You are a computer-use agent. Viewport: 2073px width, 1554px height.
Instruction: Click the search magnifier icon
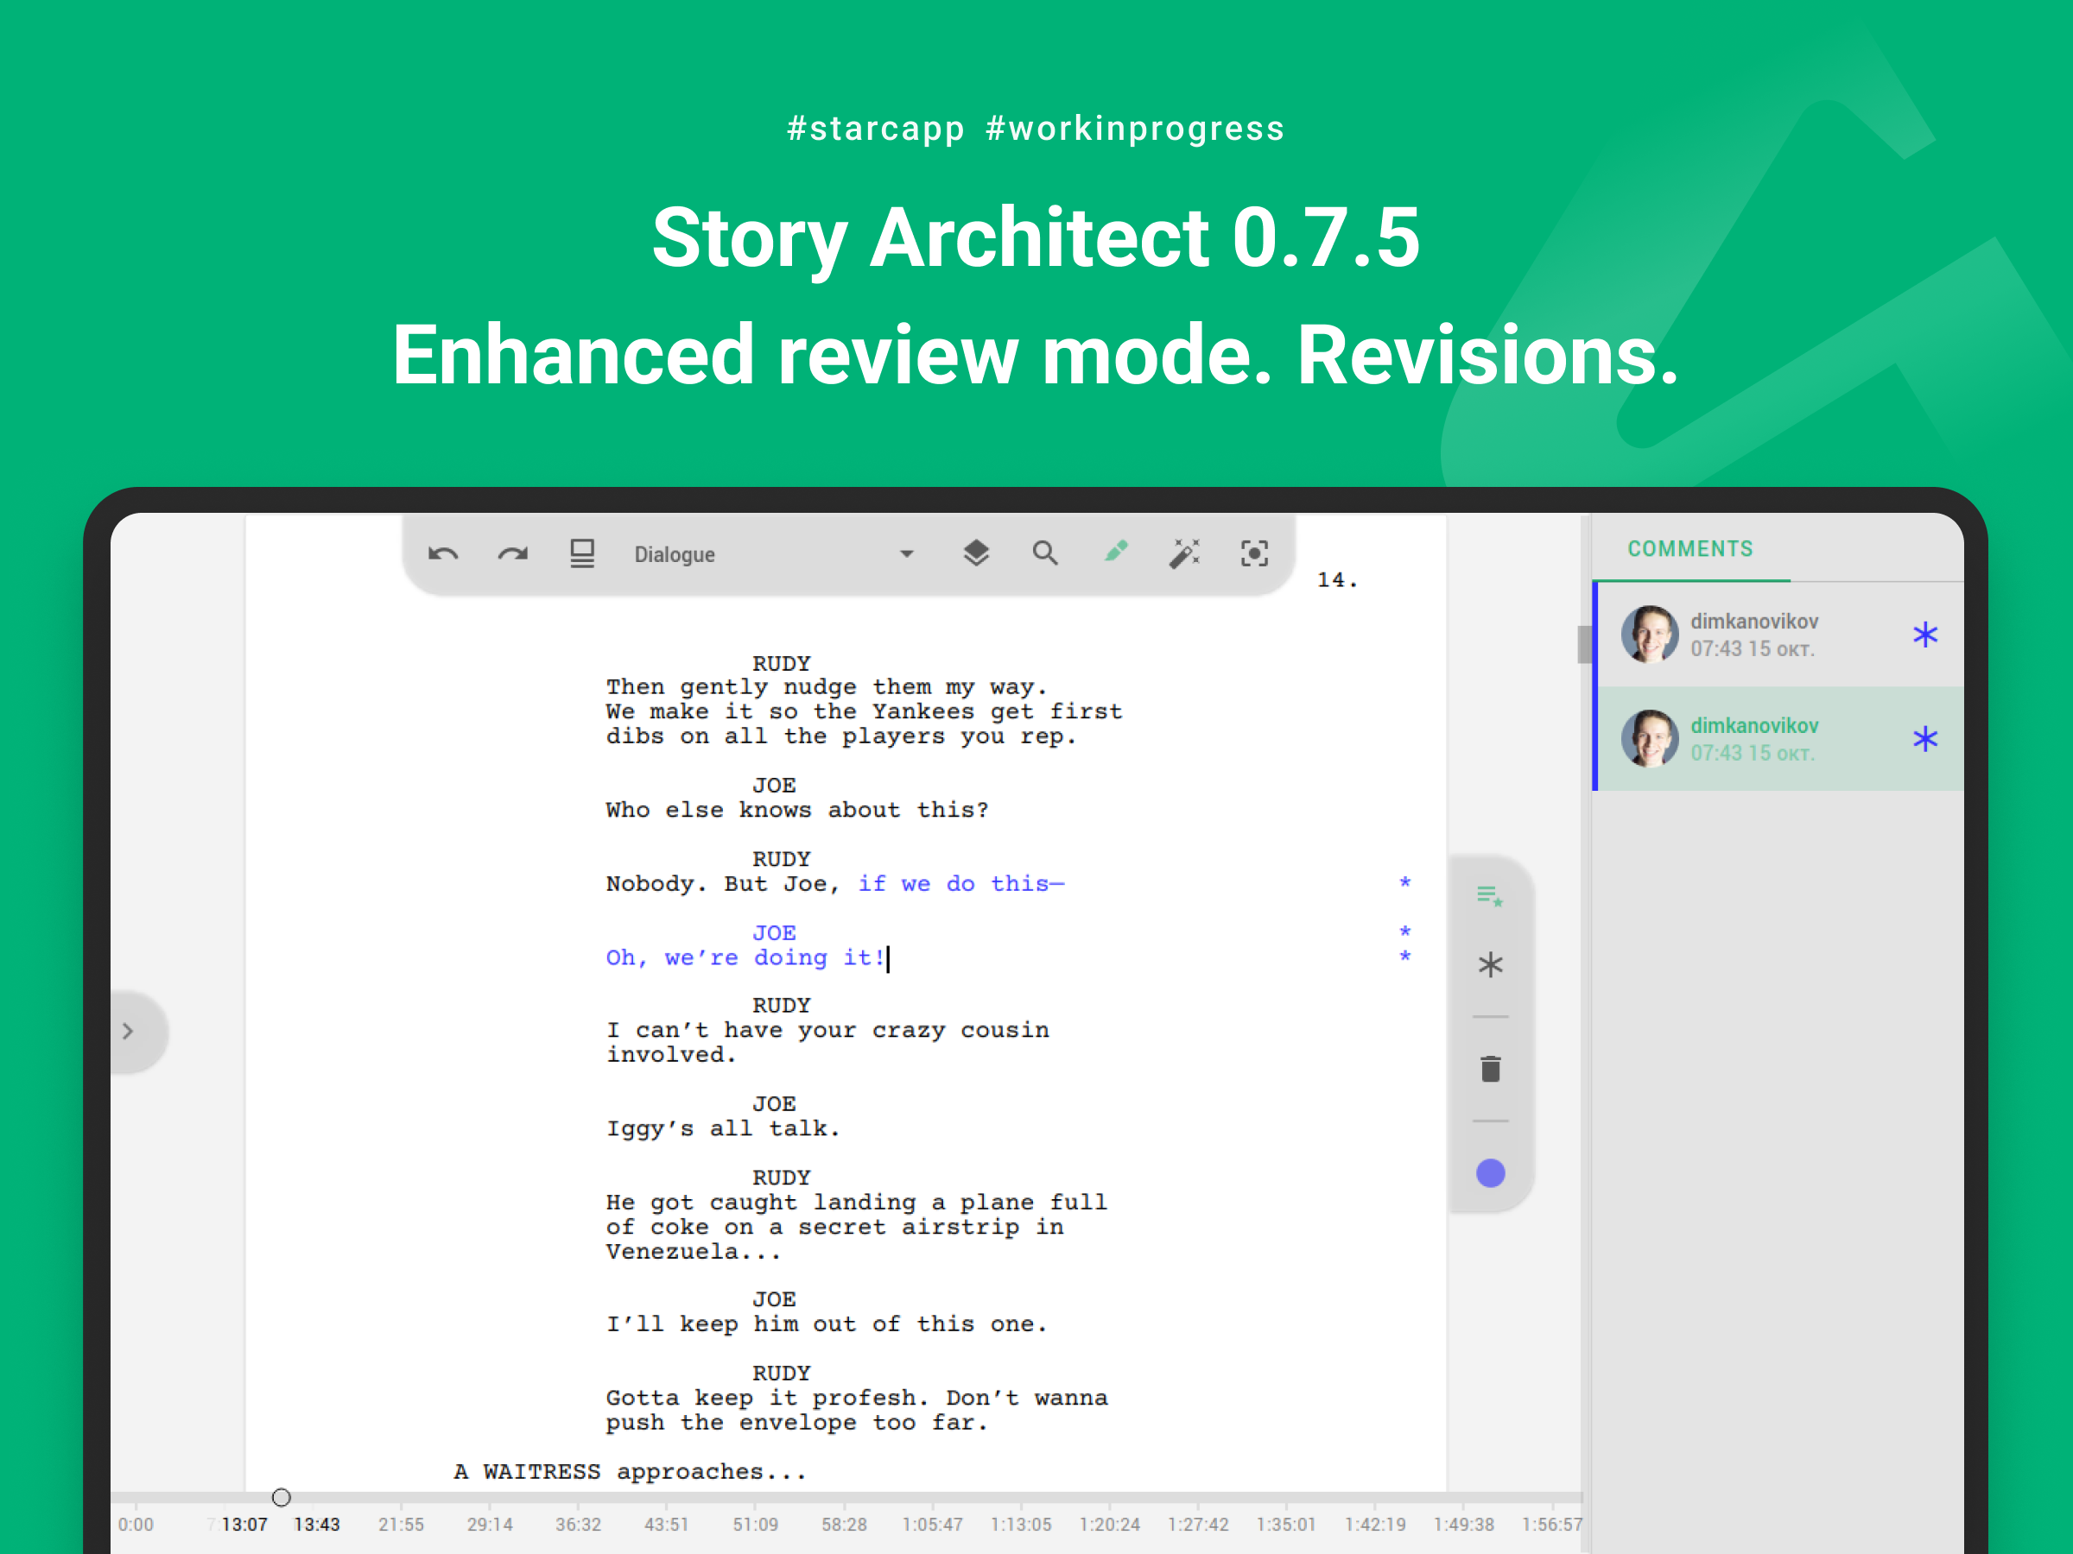point(1045,553)
